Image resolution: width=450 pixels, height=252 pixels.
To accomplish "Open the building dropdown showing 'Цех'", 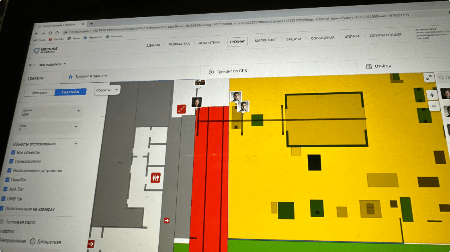I will (x=51, y=112).
